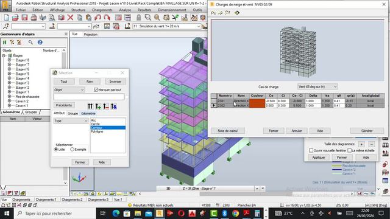390x219 pixels.
Task: Expand the Rez-de-chaussée tree node
Action: coord(9,97)
